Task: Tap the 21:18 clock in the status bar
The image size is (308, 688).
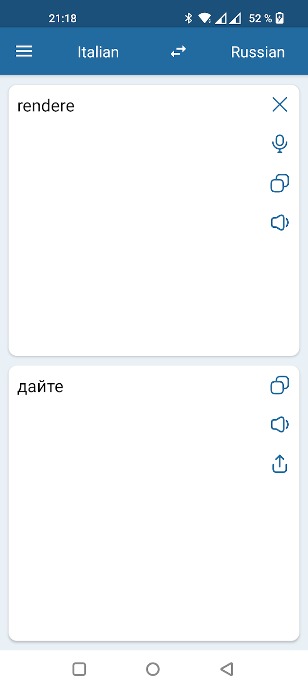Action: pyautogui.click(x=62, y=18)
